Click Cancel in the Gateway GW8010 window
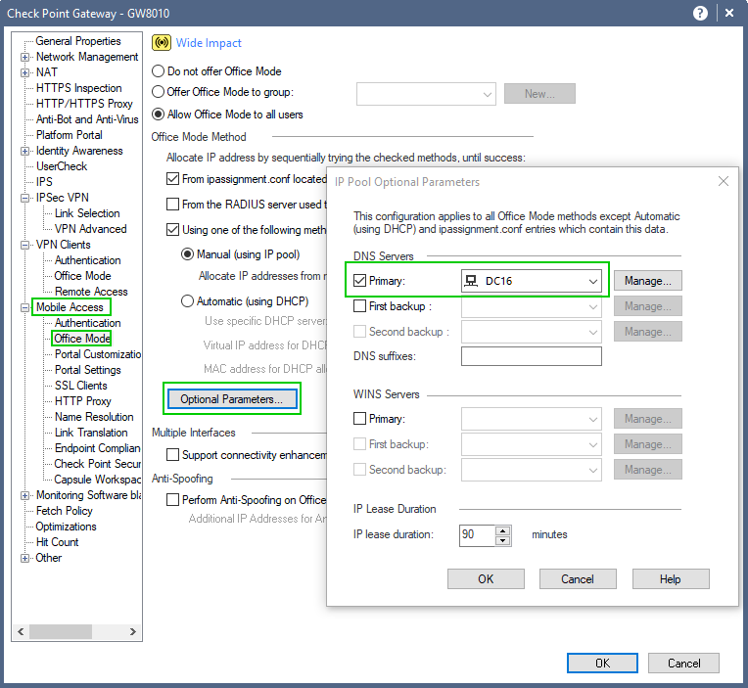This screenshot has width=748, height=688. coord(683,663)
